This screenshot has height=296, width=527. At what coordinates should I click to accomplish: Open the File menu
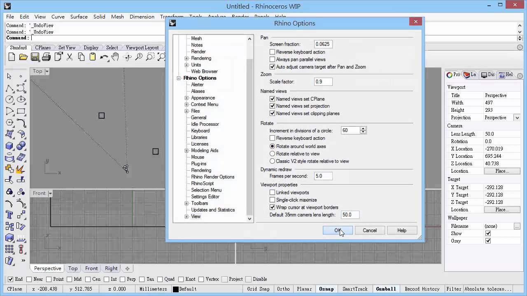pyautogui.click(x=10, y=17)
